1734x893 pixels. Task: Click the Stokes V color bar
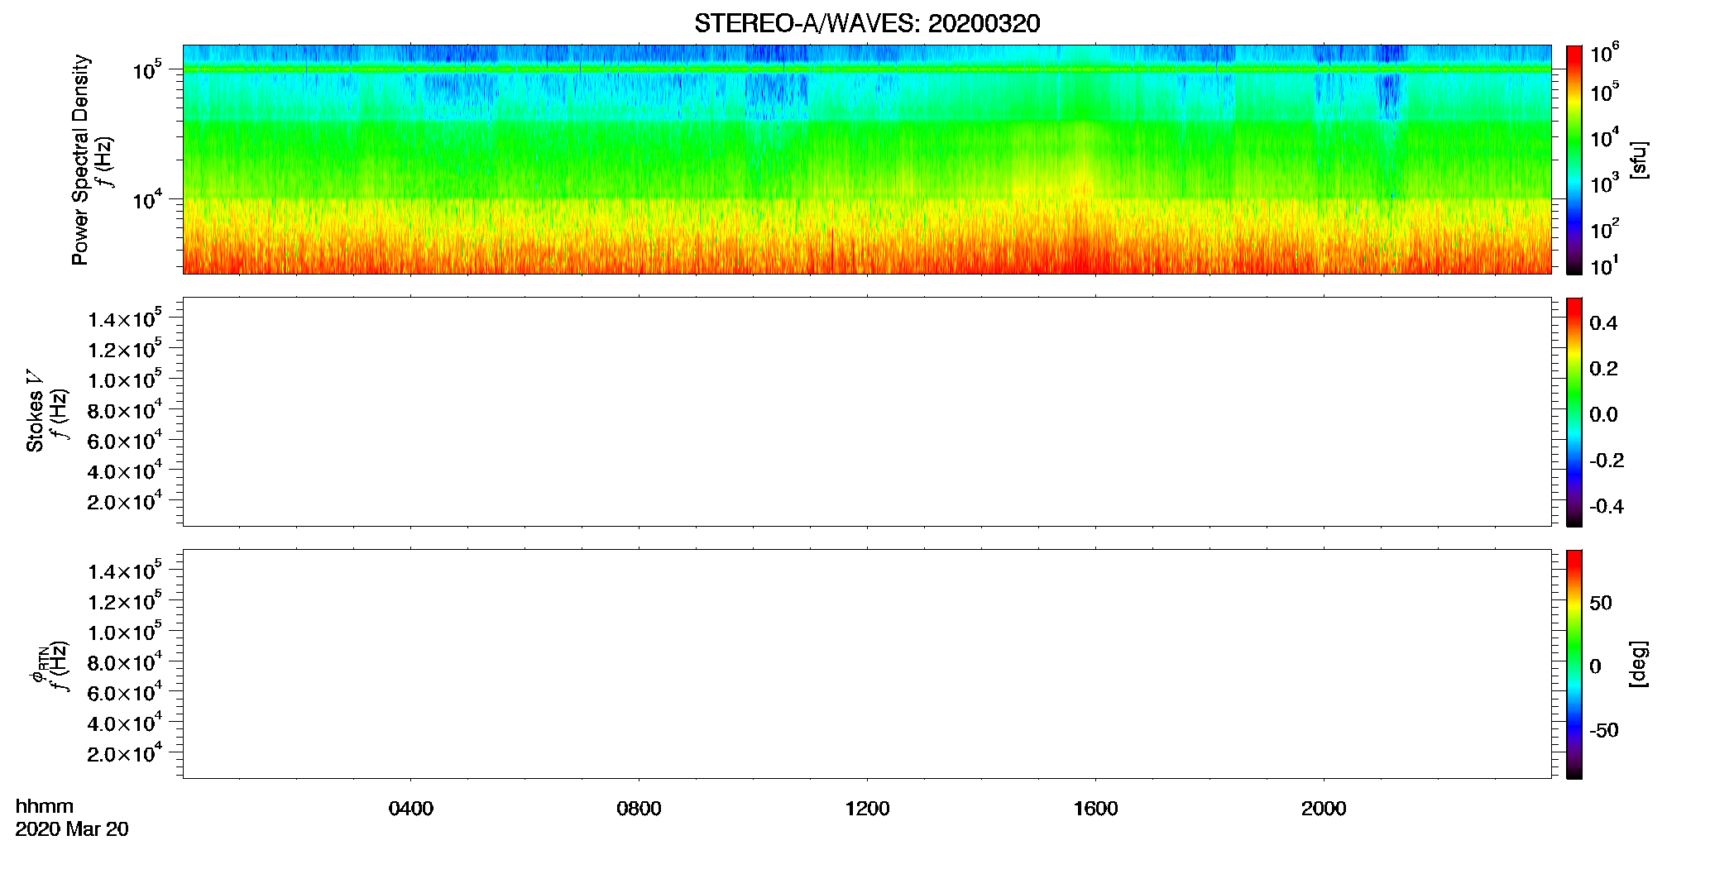(1574, 412)
